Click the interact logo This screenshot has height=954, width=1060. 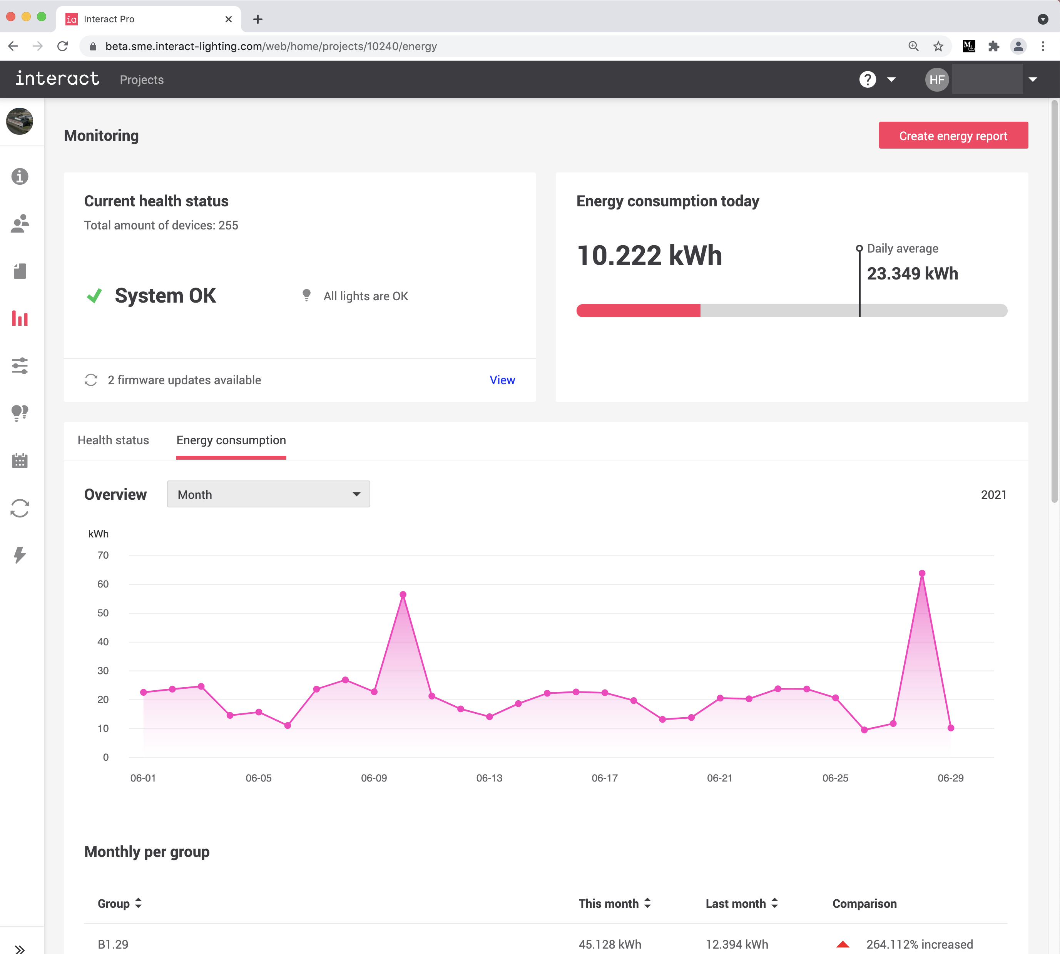point(57,79)
